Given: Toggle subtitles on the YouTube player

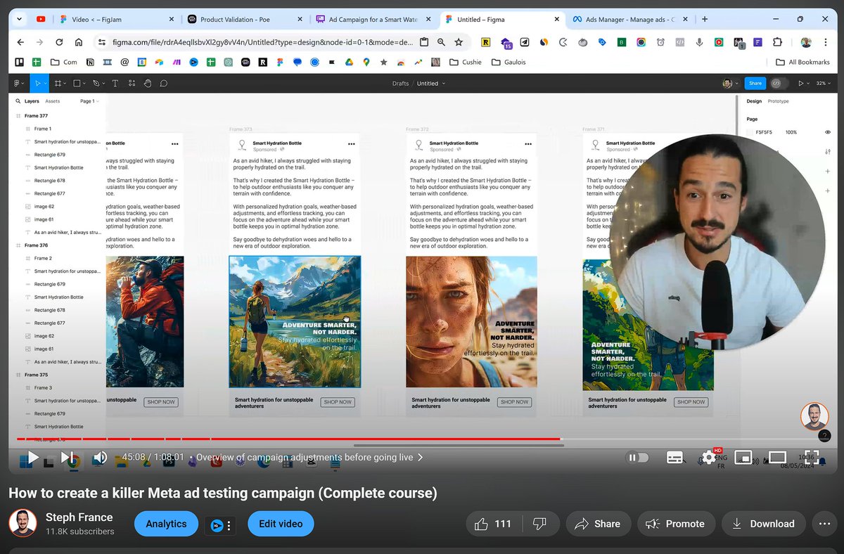Looking at the screenshot, I should [674, 457].
